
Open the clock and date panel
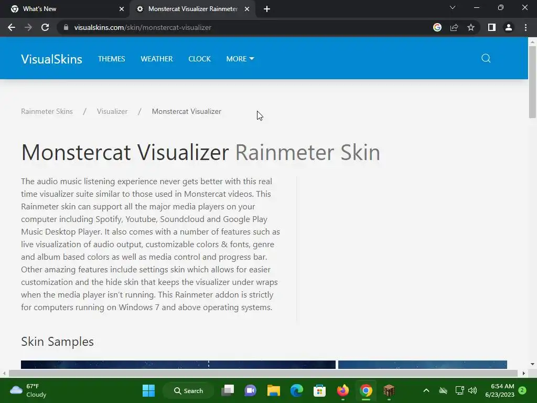[500, 390]
